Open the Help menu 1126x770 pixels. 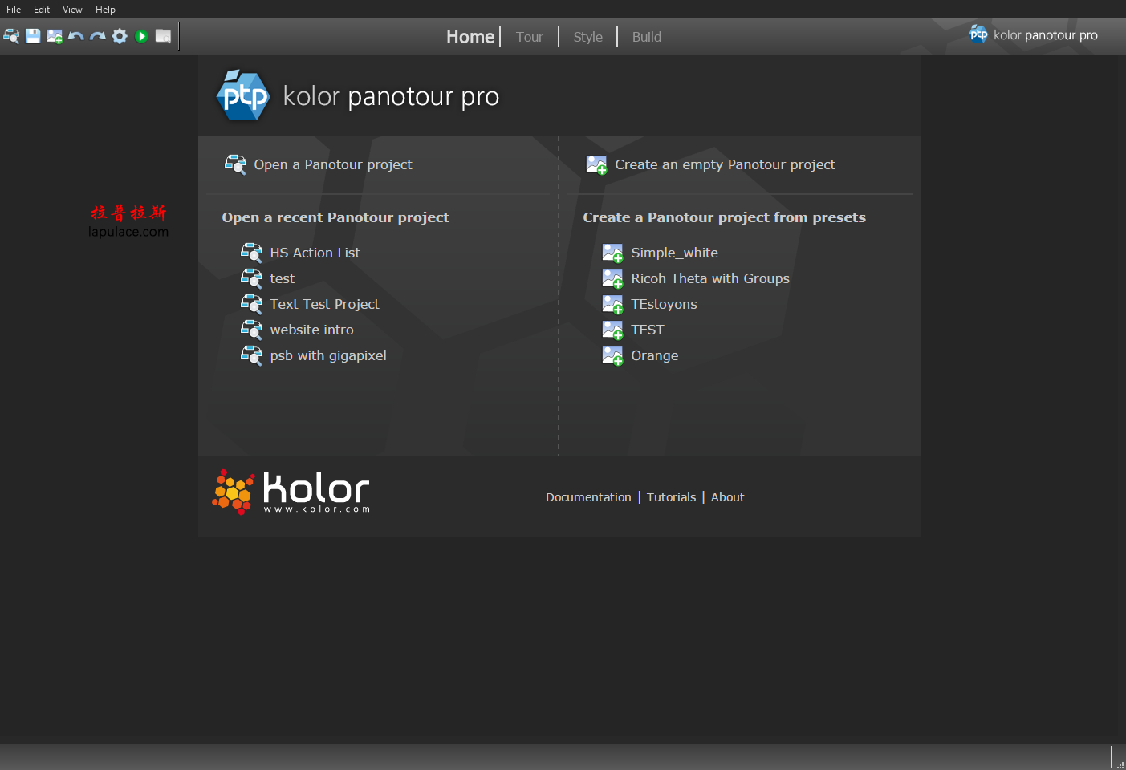[x=105, y=9]
